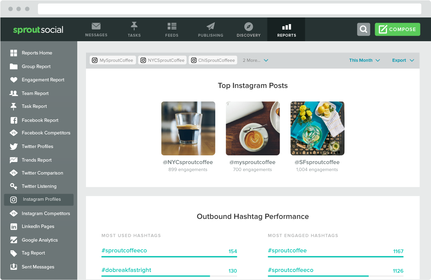Viewport: 431px width, 280px height.
Task: Switch to the Reports tab
Action: point(286,30)
